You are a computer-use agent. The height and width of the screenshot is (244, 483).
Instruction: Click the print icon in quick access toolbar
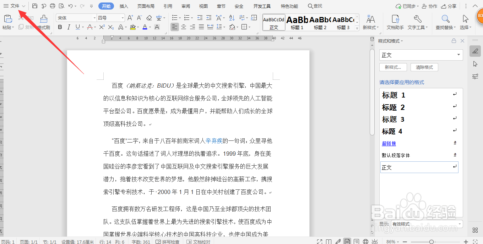53,6
